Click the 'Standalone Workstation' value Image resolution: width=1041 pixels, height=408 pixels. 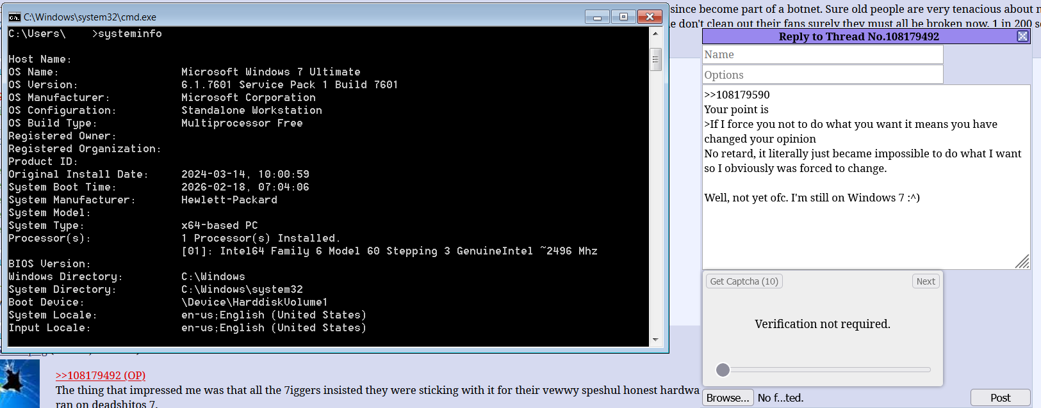pyautogui.click(x=252, y=110)
